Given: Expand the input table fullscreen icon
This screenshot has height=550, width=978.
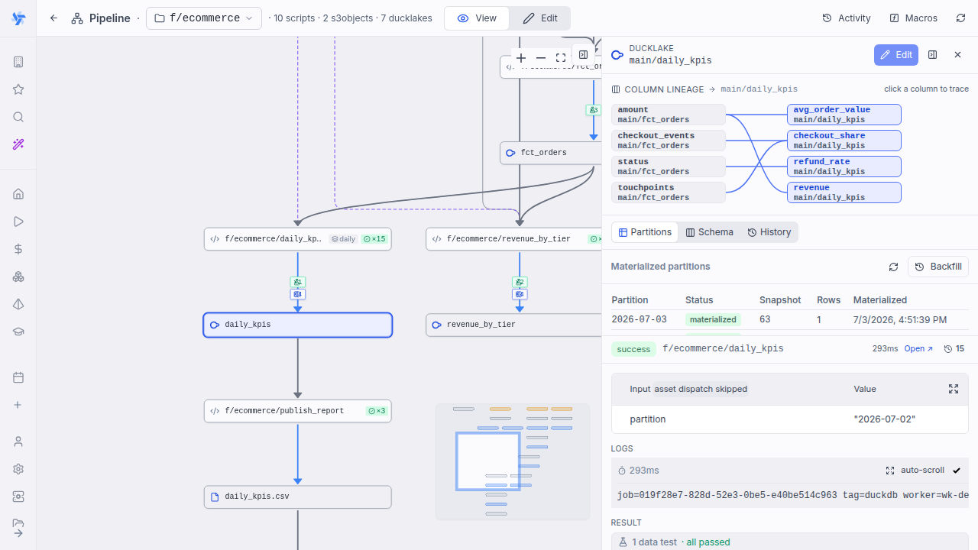Looking at the screenshot, I should [954, 389].
